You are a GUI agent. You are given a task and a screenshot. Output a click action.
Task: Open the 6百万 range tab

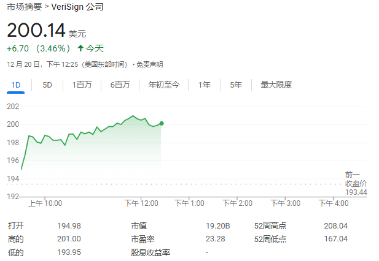point(120,85)
